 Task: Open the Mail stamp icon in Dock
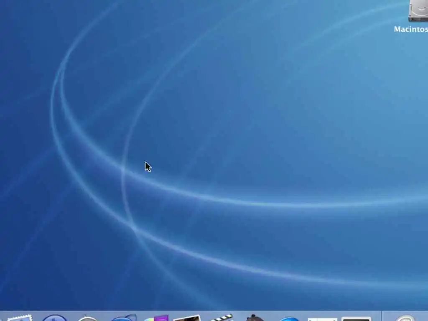20,318
